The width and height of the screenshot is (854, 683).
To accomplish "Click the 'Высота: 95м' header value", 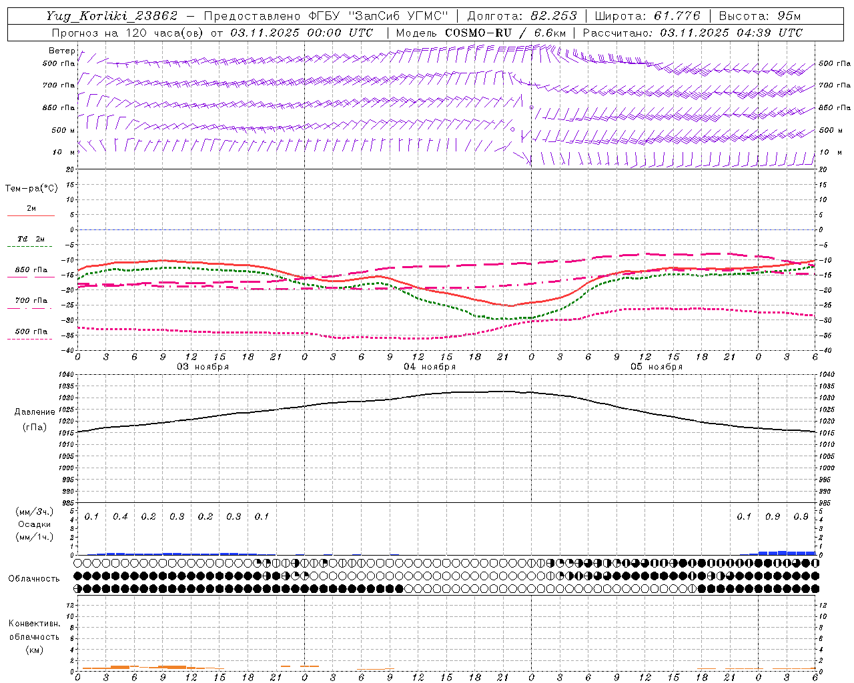I will tap(759, 16).
